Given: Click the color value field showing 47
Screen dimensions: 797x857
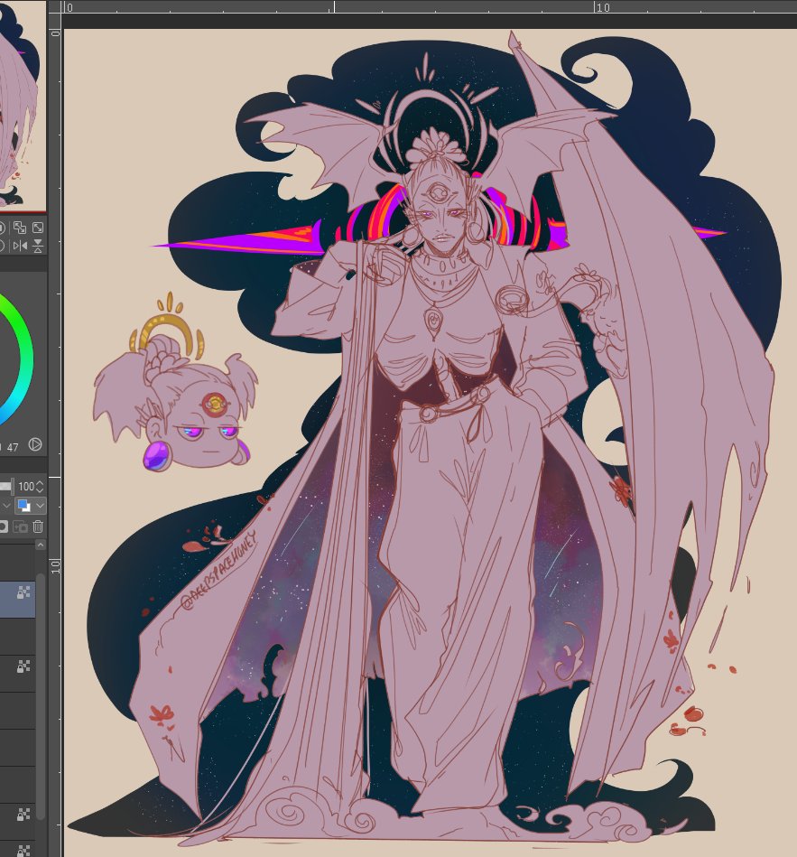Looking at the screenshot, I should pyautogui.click(x=13, y=447).
